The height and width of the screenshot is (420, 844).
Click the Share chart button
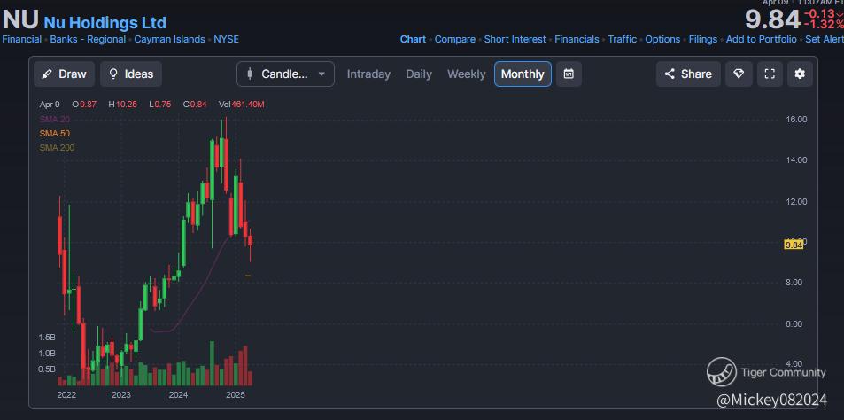pos(688,74)
